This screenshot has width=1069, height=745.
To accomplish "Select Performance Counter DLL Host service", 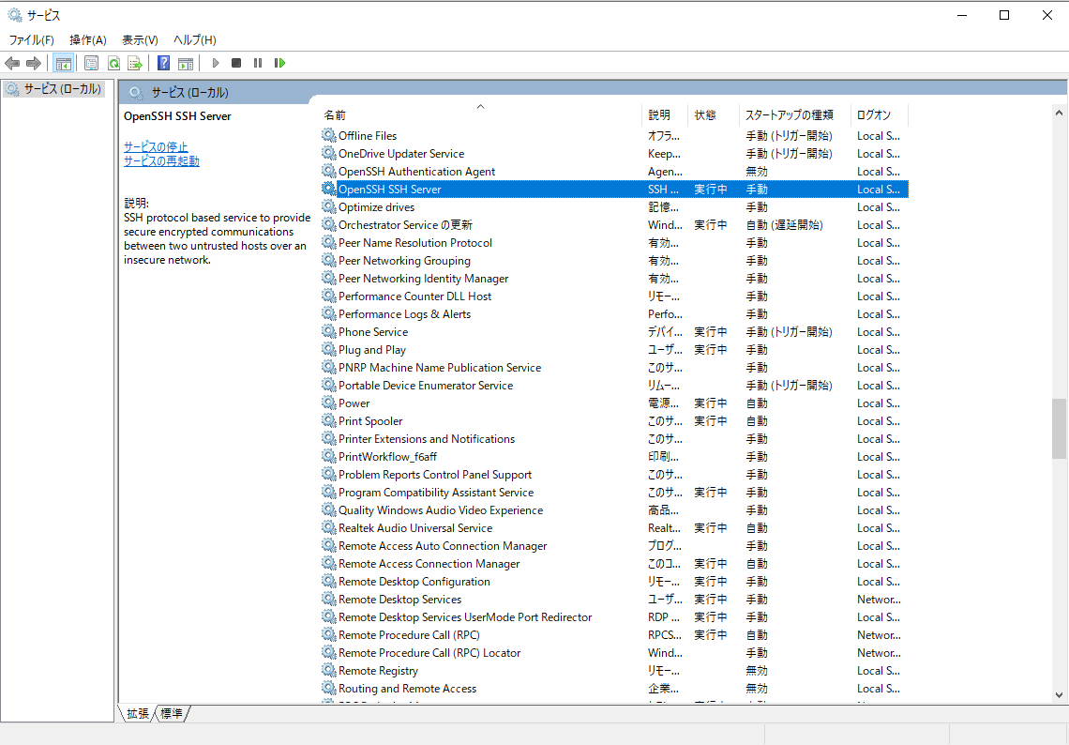I will (614, 296).
